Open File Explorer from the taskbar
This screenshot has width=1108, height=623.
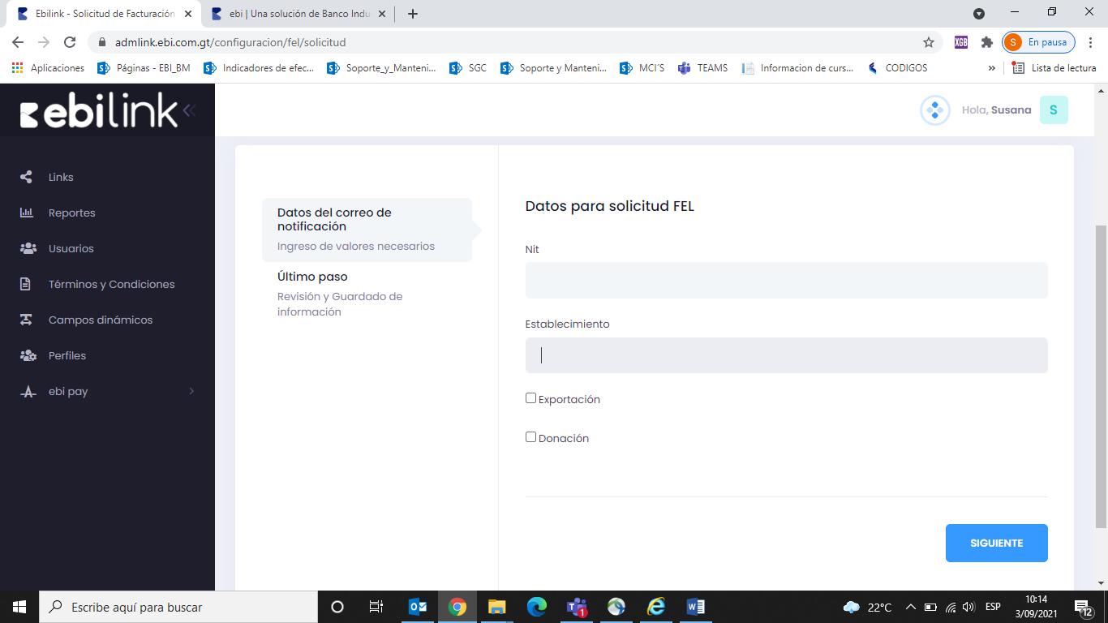(496, 607)
